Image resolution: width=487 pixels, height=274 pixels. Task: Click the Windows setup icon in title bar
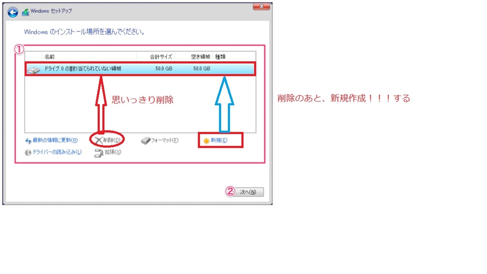click(25, 12)
